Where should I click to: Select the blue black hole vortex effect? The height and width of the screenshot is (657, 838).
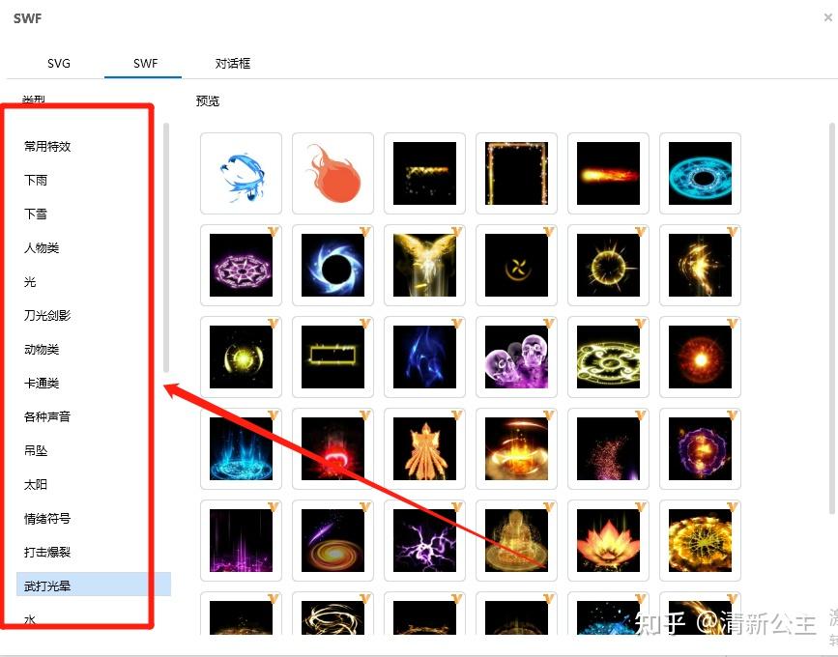332,266
